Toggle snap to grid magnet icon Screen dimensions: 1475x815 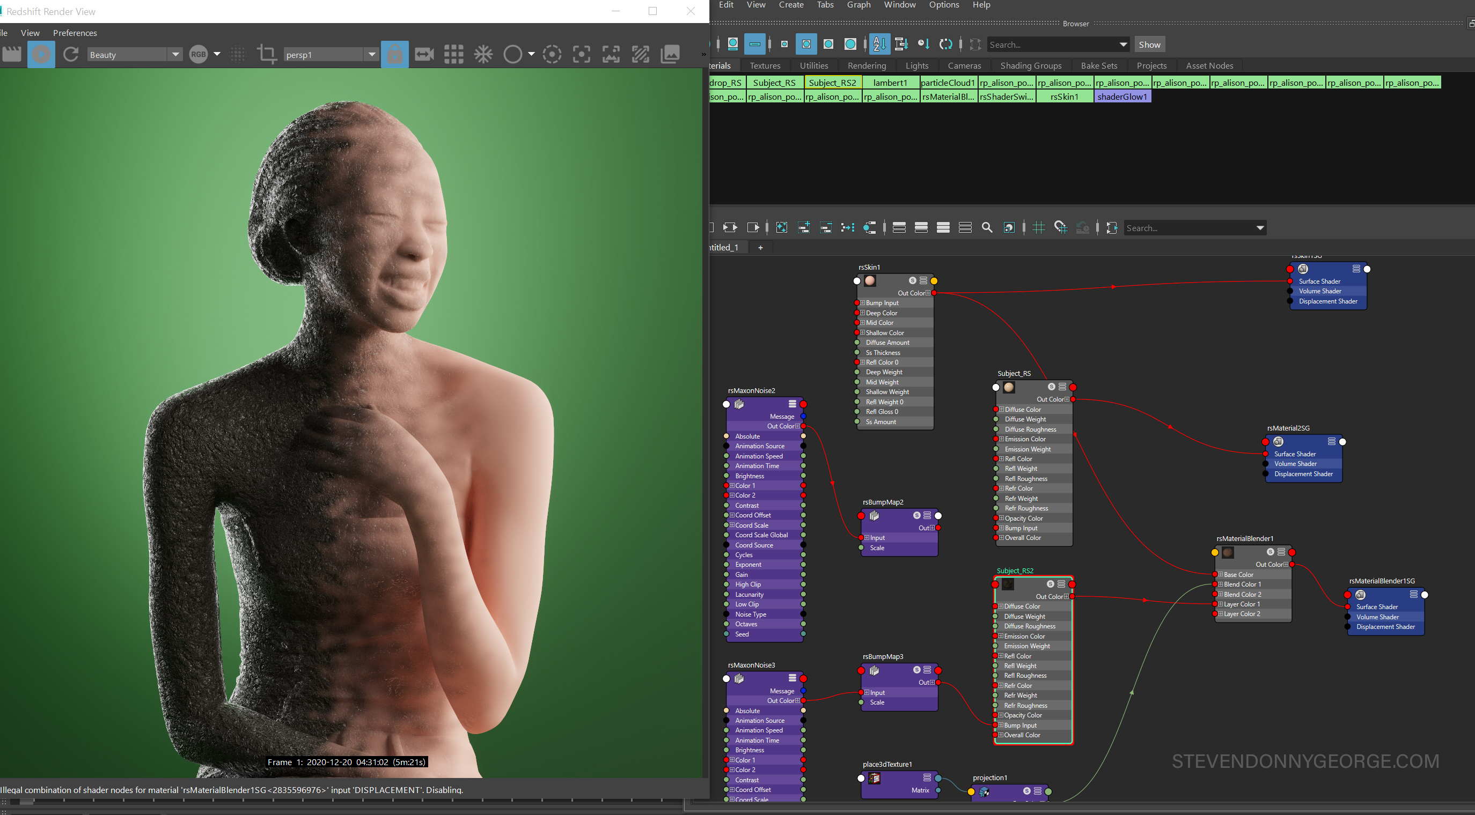(x=1060, y=228)
